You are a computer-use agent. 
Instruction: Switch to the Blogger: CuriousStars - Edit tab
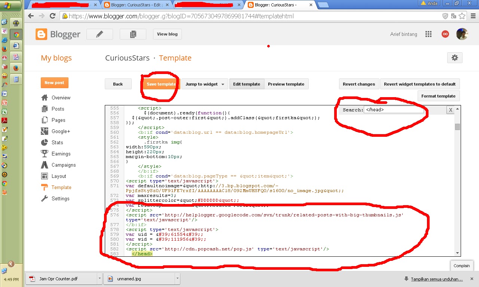pos(135,5)
